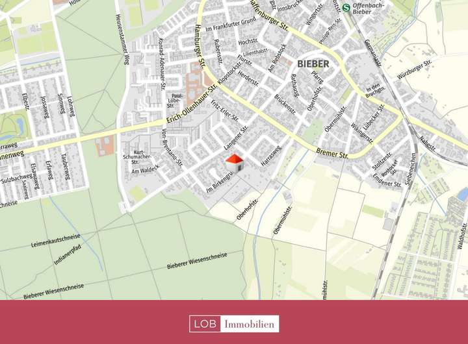The image size is (468, 344).
Task: Click the Offenbach-Bieber S-Bahn station icon
Action: [346, 7]
